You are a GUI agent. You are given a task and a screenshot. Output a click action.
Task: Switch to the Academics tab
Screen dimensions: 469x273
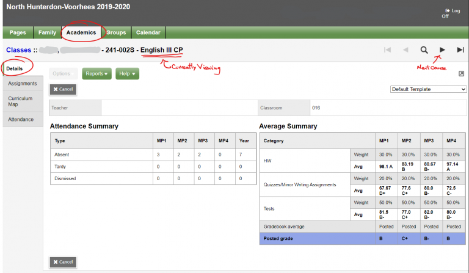[x=81, y=32]
